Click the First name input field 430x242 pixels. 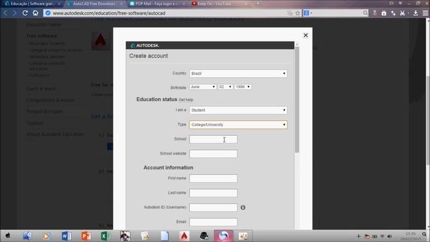[213, 178]
